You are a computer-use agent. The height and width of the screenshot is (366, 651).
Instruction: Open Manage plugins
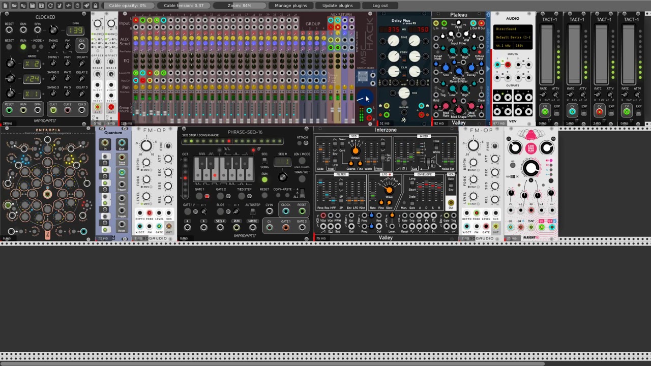tap(291, 6)
